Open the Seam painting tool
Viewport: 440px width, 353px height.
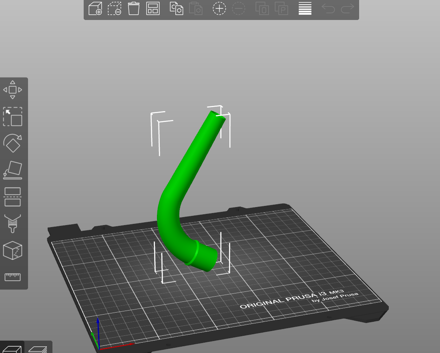click(x=13, y=250)
